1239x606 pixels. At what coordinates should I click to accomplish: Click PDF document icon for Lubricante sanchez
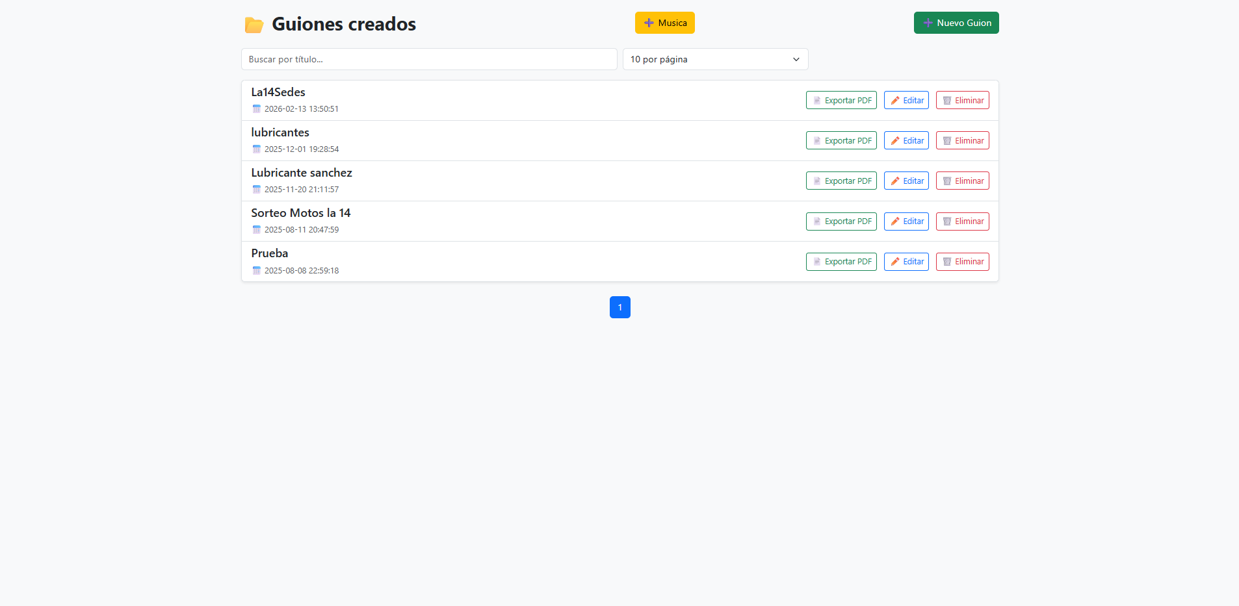click(817, 181)
